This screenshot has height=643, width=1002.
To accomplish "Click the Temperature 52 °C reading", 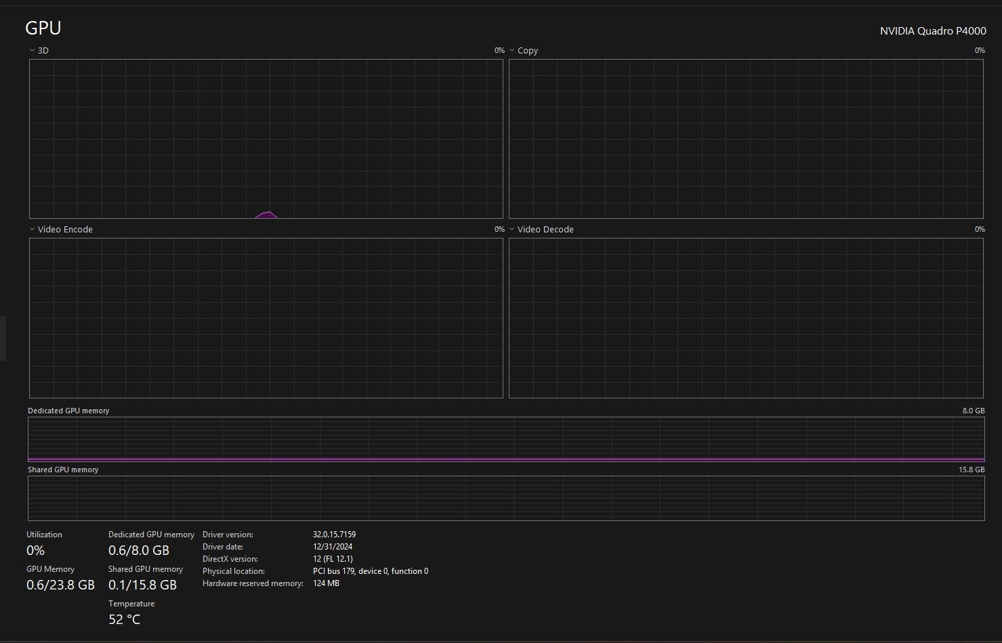I will pos(124,619).
